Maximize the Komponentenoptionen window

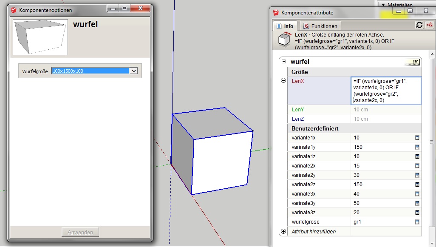pyautogui.click(x=125, y=8)
